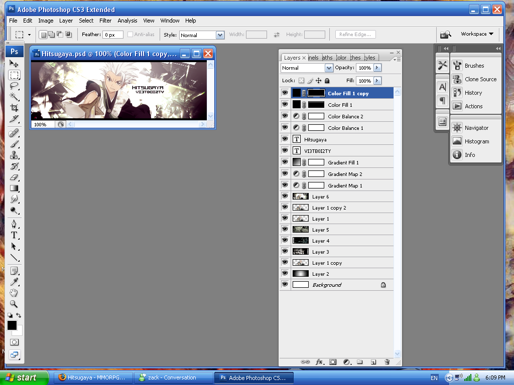Open the Fill slider arrow
Screen dimensions: 514x385
(377, 81)
